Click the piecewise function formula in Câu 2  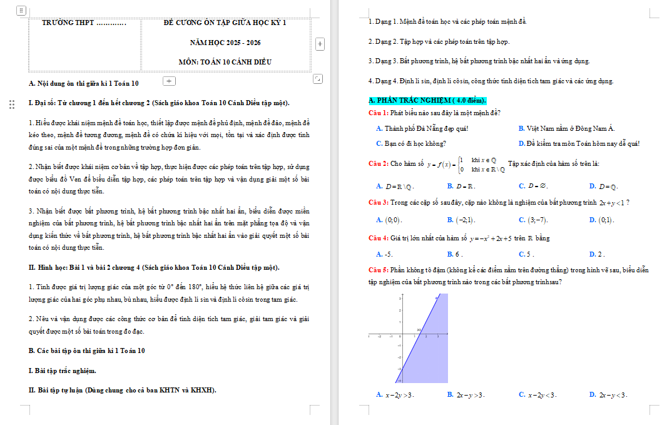coord(466,165)
